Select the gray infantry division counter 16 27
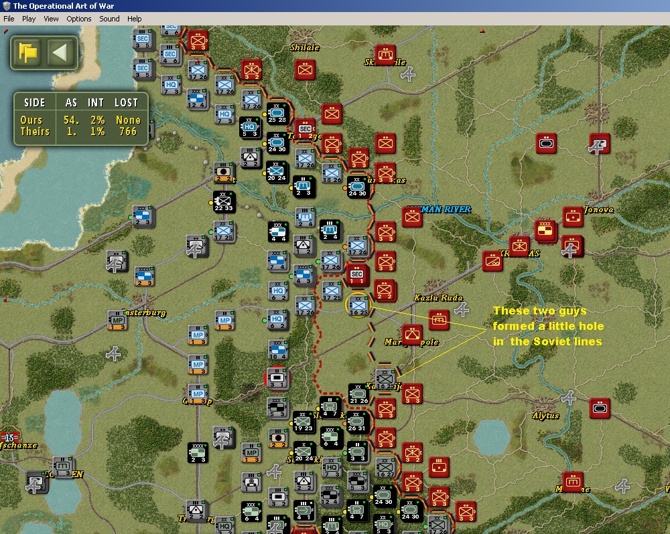The width and height of the screenshot is (670, 534). click(385, 467)
